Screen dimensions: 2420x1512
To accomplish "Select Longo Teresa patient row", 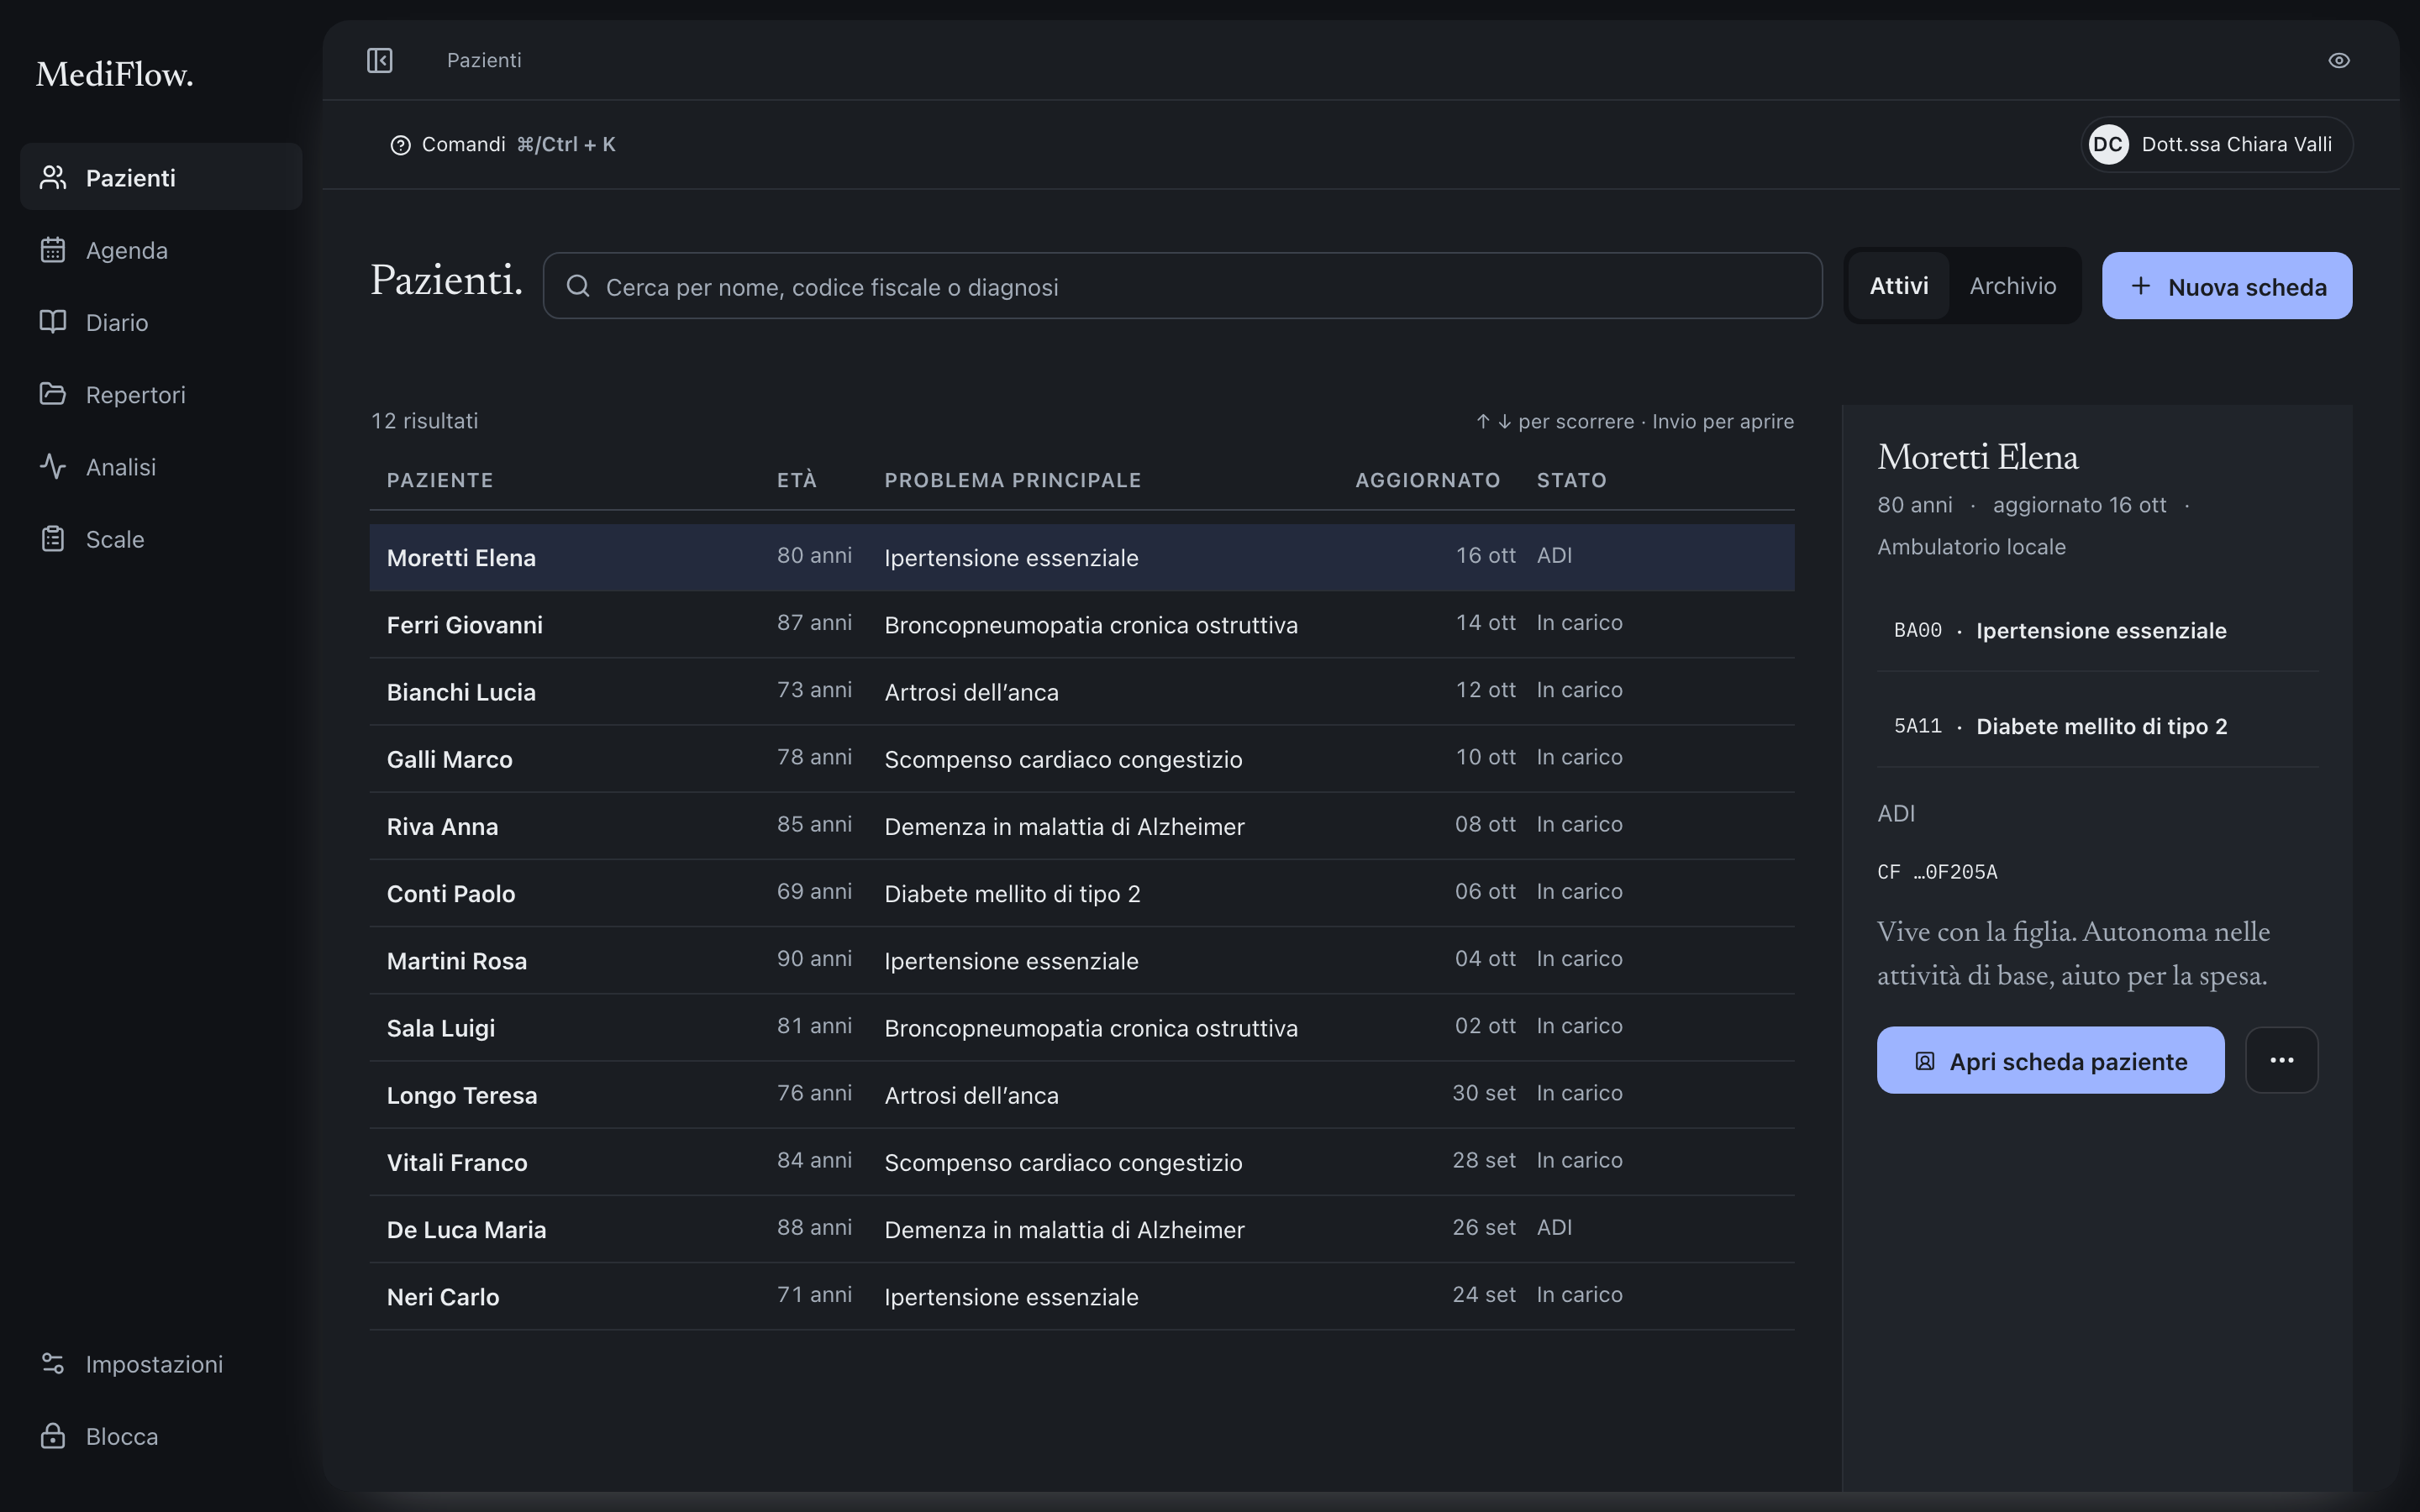I will [x=1081, y=1094].
